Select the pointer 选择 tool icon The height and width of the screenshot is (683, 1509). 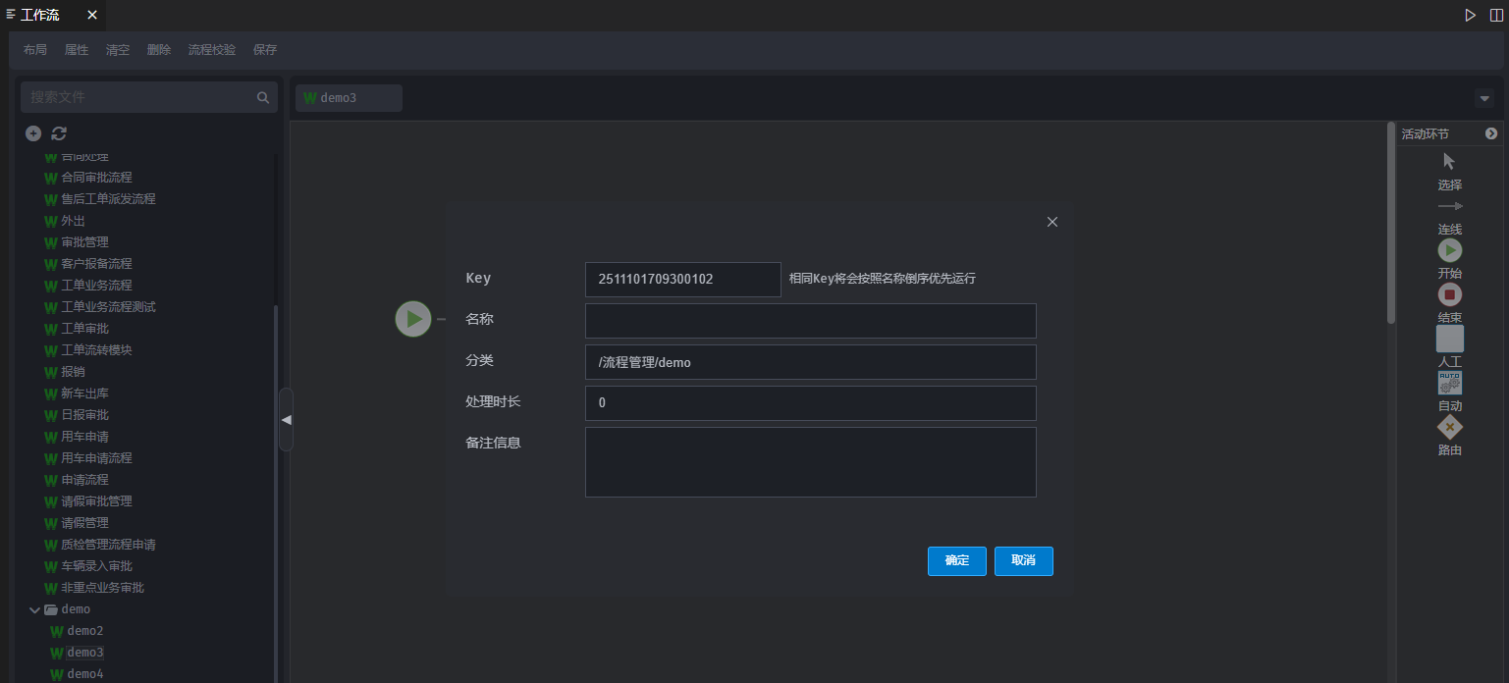coord(1449,162)
